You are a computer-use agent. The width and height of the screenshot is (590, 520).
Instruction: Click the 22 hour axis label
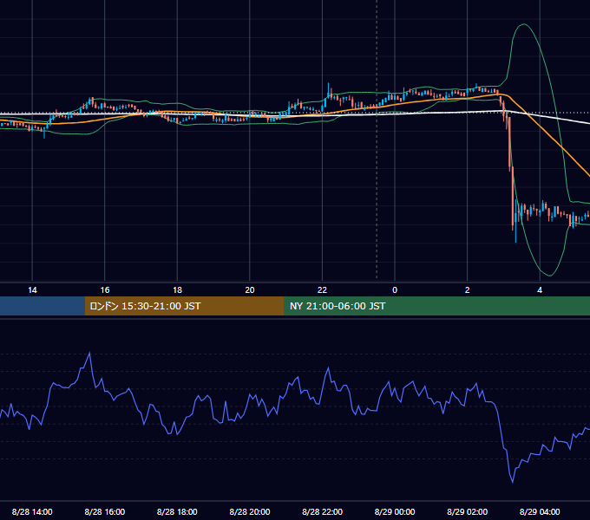[322, 290]
